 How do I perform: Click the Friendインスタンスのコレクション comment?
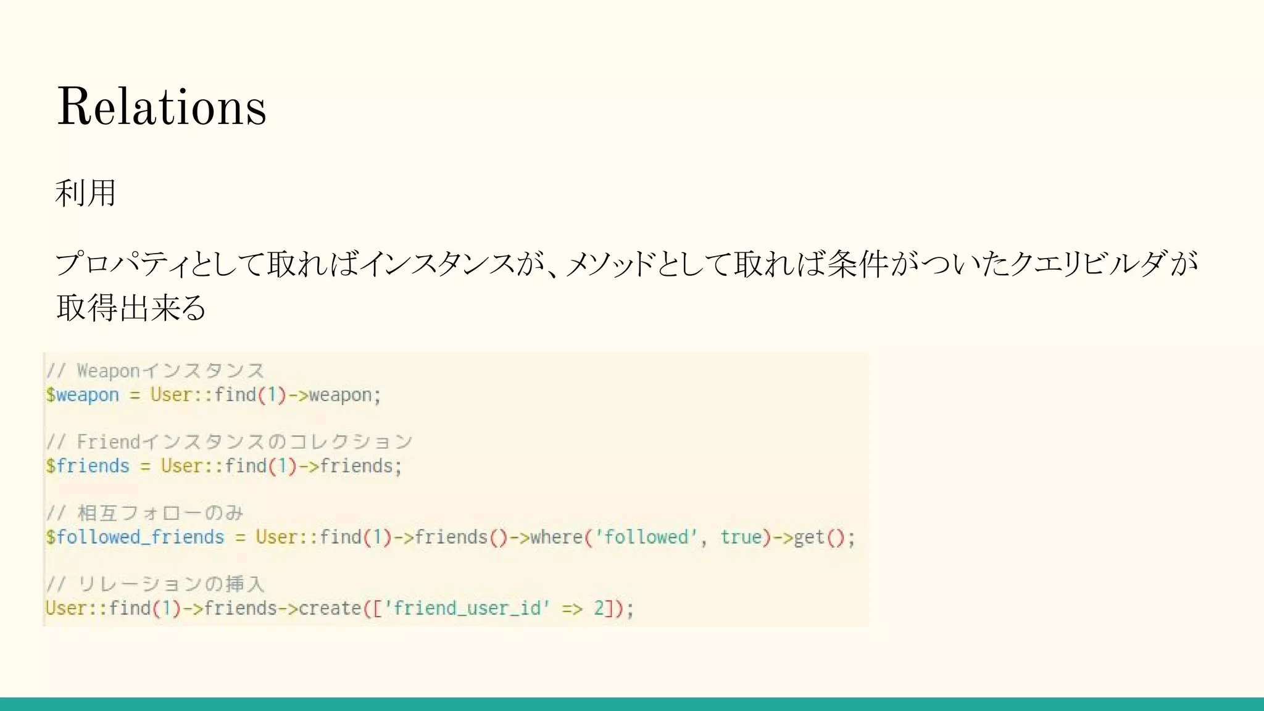[x=229, y=442]
